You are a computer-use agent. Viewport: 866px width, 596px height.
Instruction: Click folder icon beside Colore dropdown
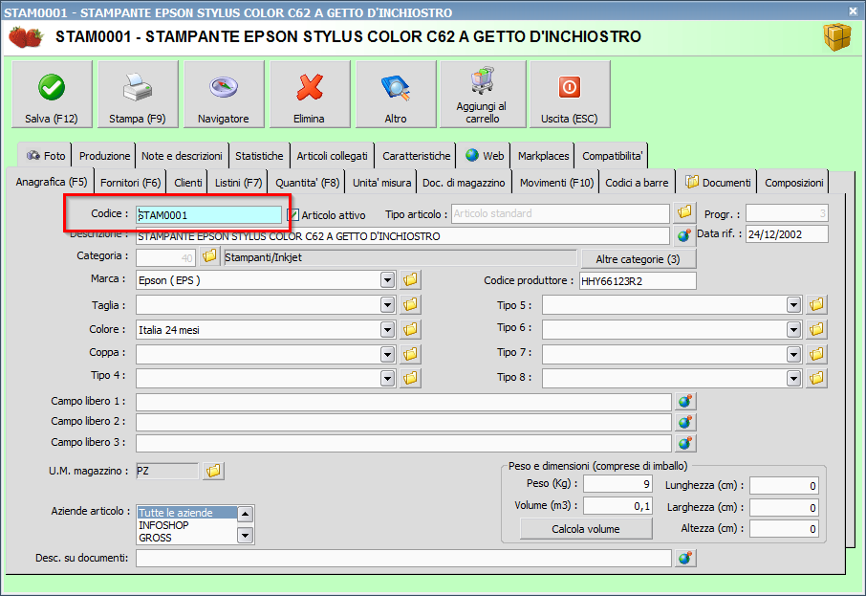click(410, 329)
